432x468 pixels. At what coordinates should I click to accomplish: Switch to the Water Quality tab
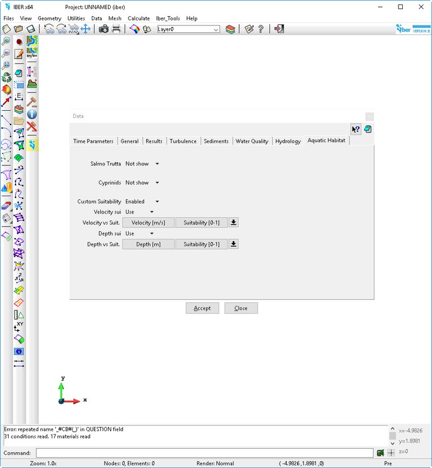(x=252, y=141)
